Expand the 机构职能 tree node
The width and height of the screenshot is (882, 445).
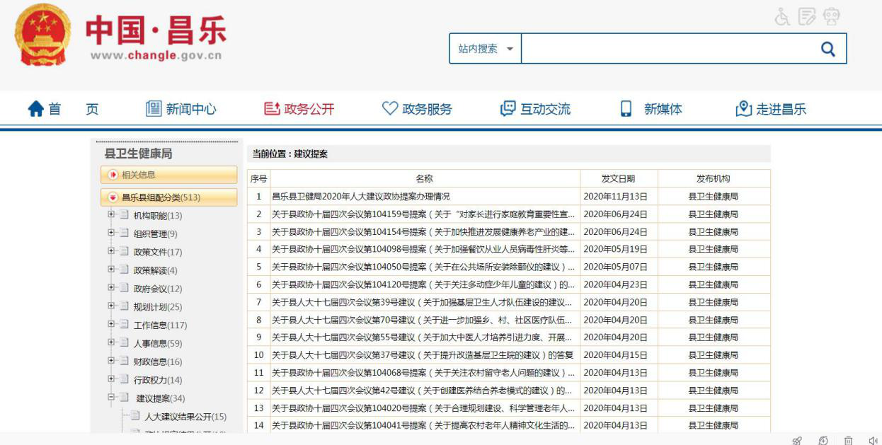point(111,215)
